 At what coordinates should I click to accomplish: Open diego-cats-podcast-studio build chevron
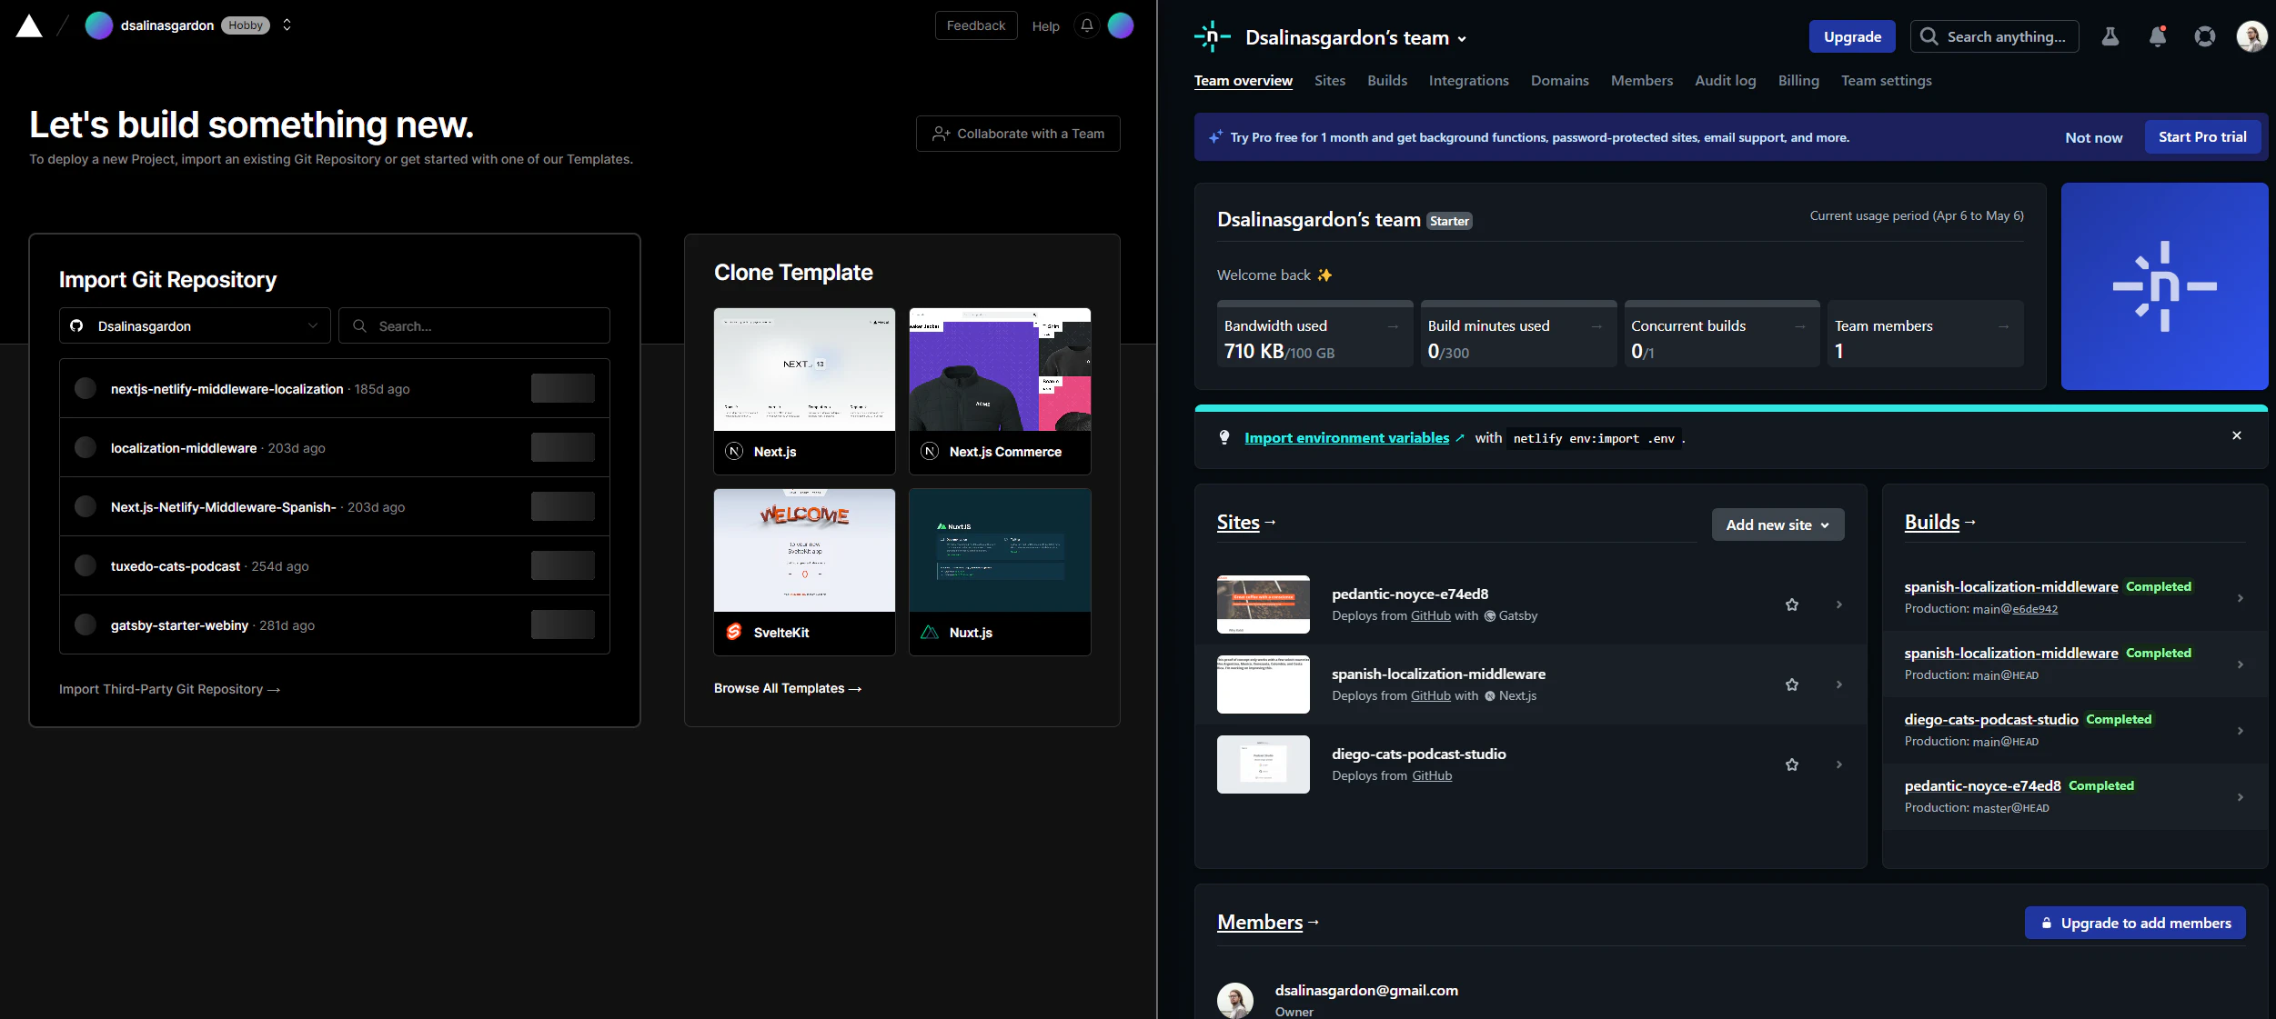2240,731
